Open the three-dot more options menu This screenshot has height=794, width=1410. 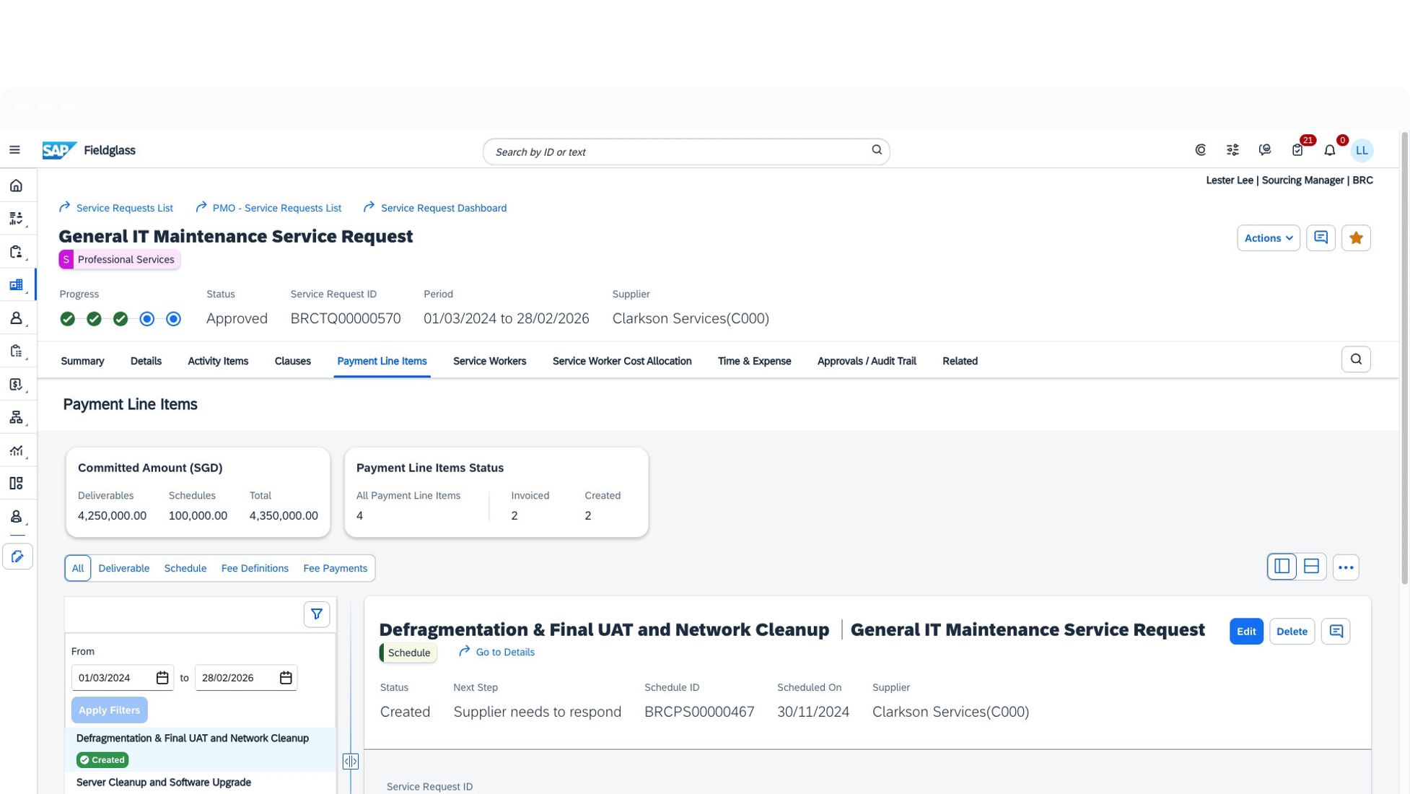click(1346, 567)
